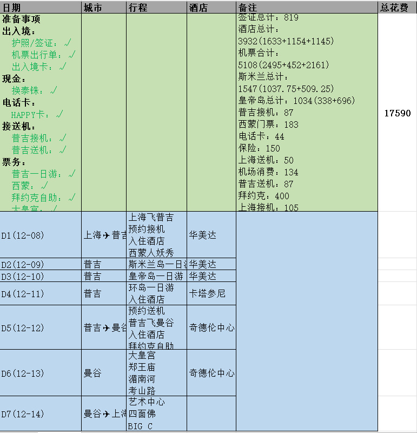Click the 上海送机: 50 line
The image size is (417, 433).
pos(266,160)
